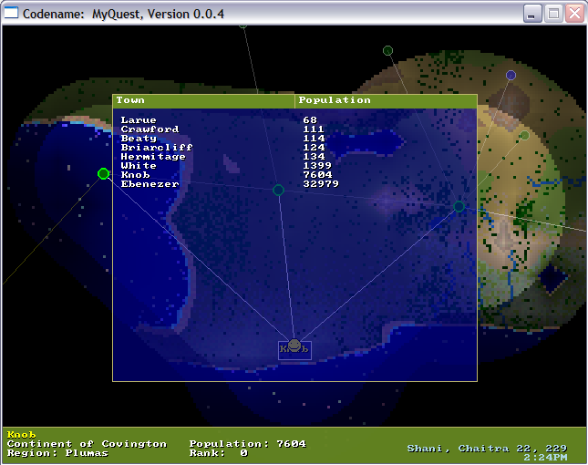Sort by the Population column header
Image resolution: width=588 pixels, height=465 pixels.
click(386, 100)
